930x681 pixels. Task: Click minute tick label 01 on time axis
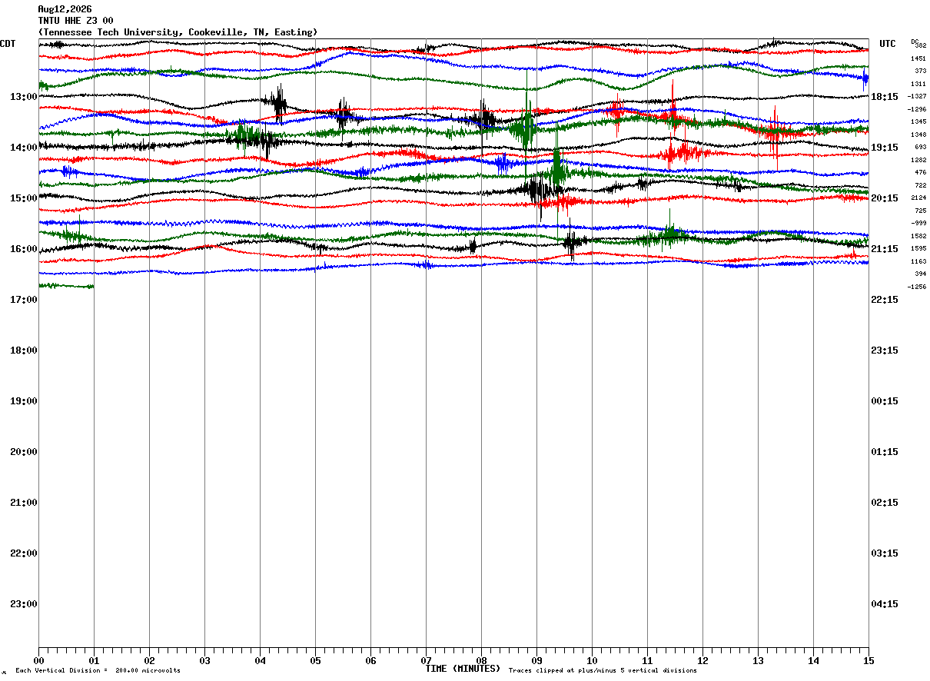click(x=94, y=660)
